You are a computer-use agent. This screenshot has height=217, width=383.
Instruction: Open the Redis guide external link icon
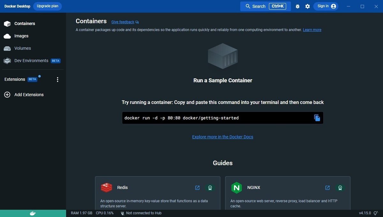click(197, 188)
